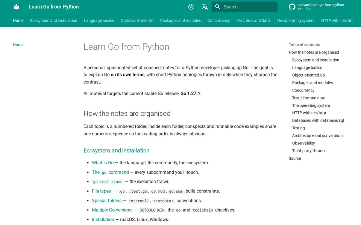Select Object-oriented Go in table of contents
The height and width of the screenshot is (225, 361).
pyautogui.click(x=308, y=75)
